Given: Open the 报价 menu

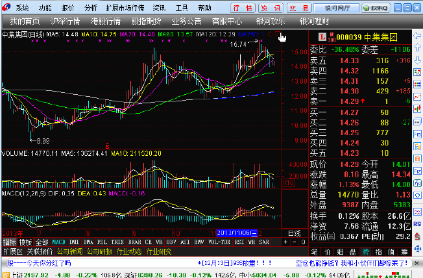Looking at the screenshot, I should pyautogui.click(x=67, y=8).
